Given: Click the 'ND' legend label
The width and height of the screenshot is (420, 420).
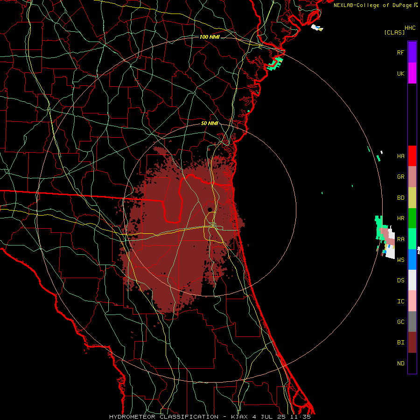Looking at the screenshot, I should tap(400, 363).
